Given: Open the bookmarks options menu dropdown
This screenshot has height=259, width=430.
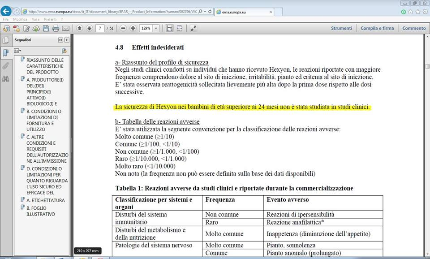Looking at the screenshot, I should click(17, 51).
